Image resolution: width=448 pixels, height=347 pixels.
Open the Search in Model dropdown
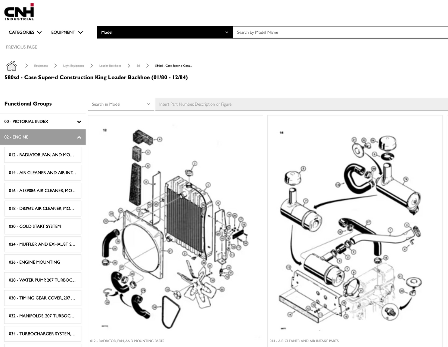pos(121,104)
